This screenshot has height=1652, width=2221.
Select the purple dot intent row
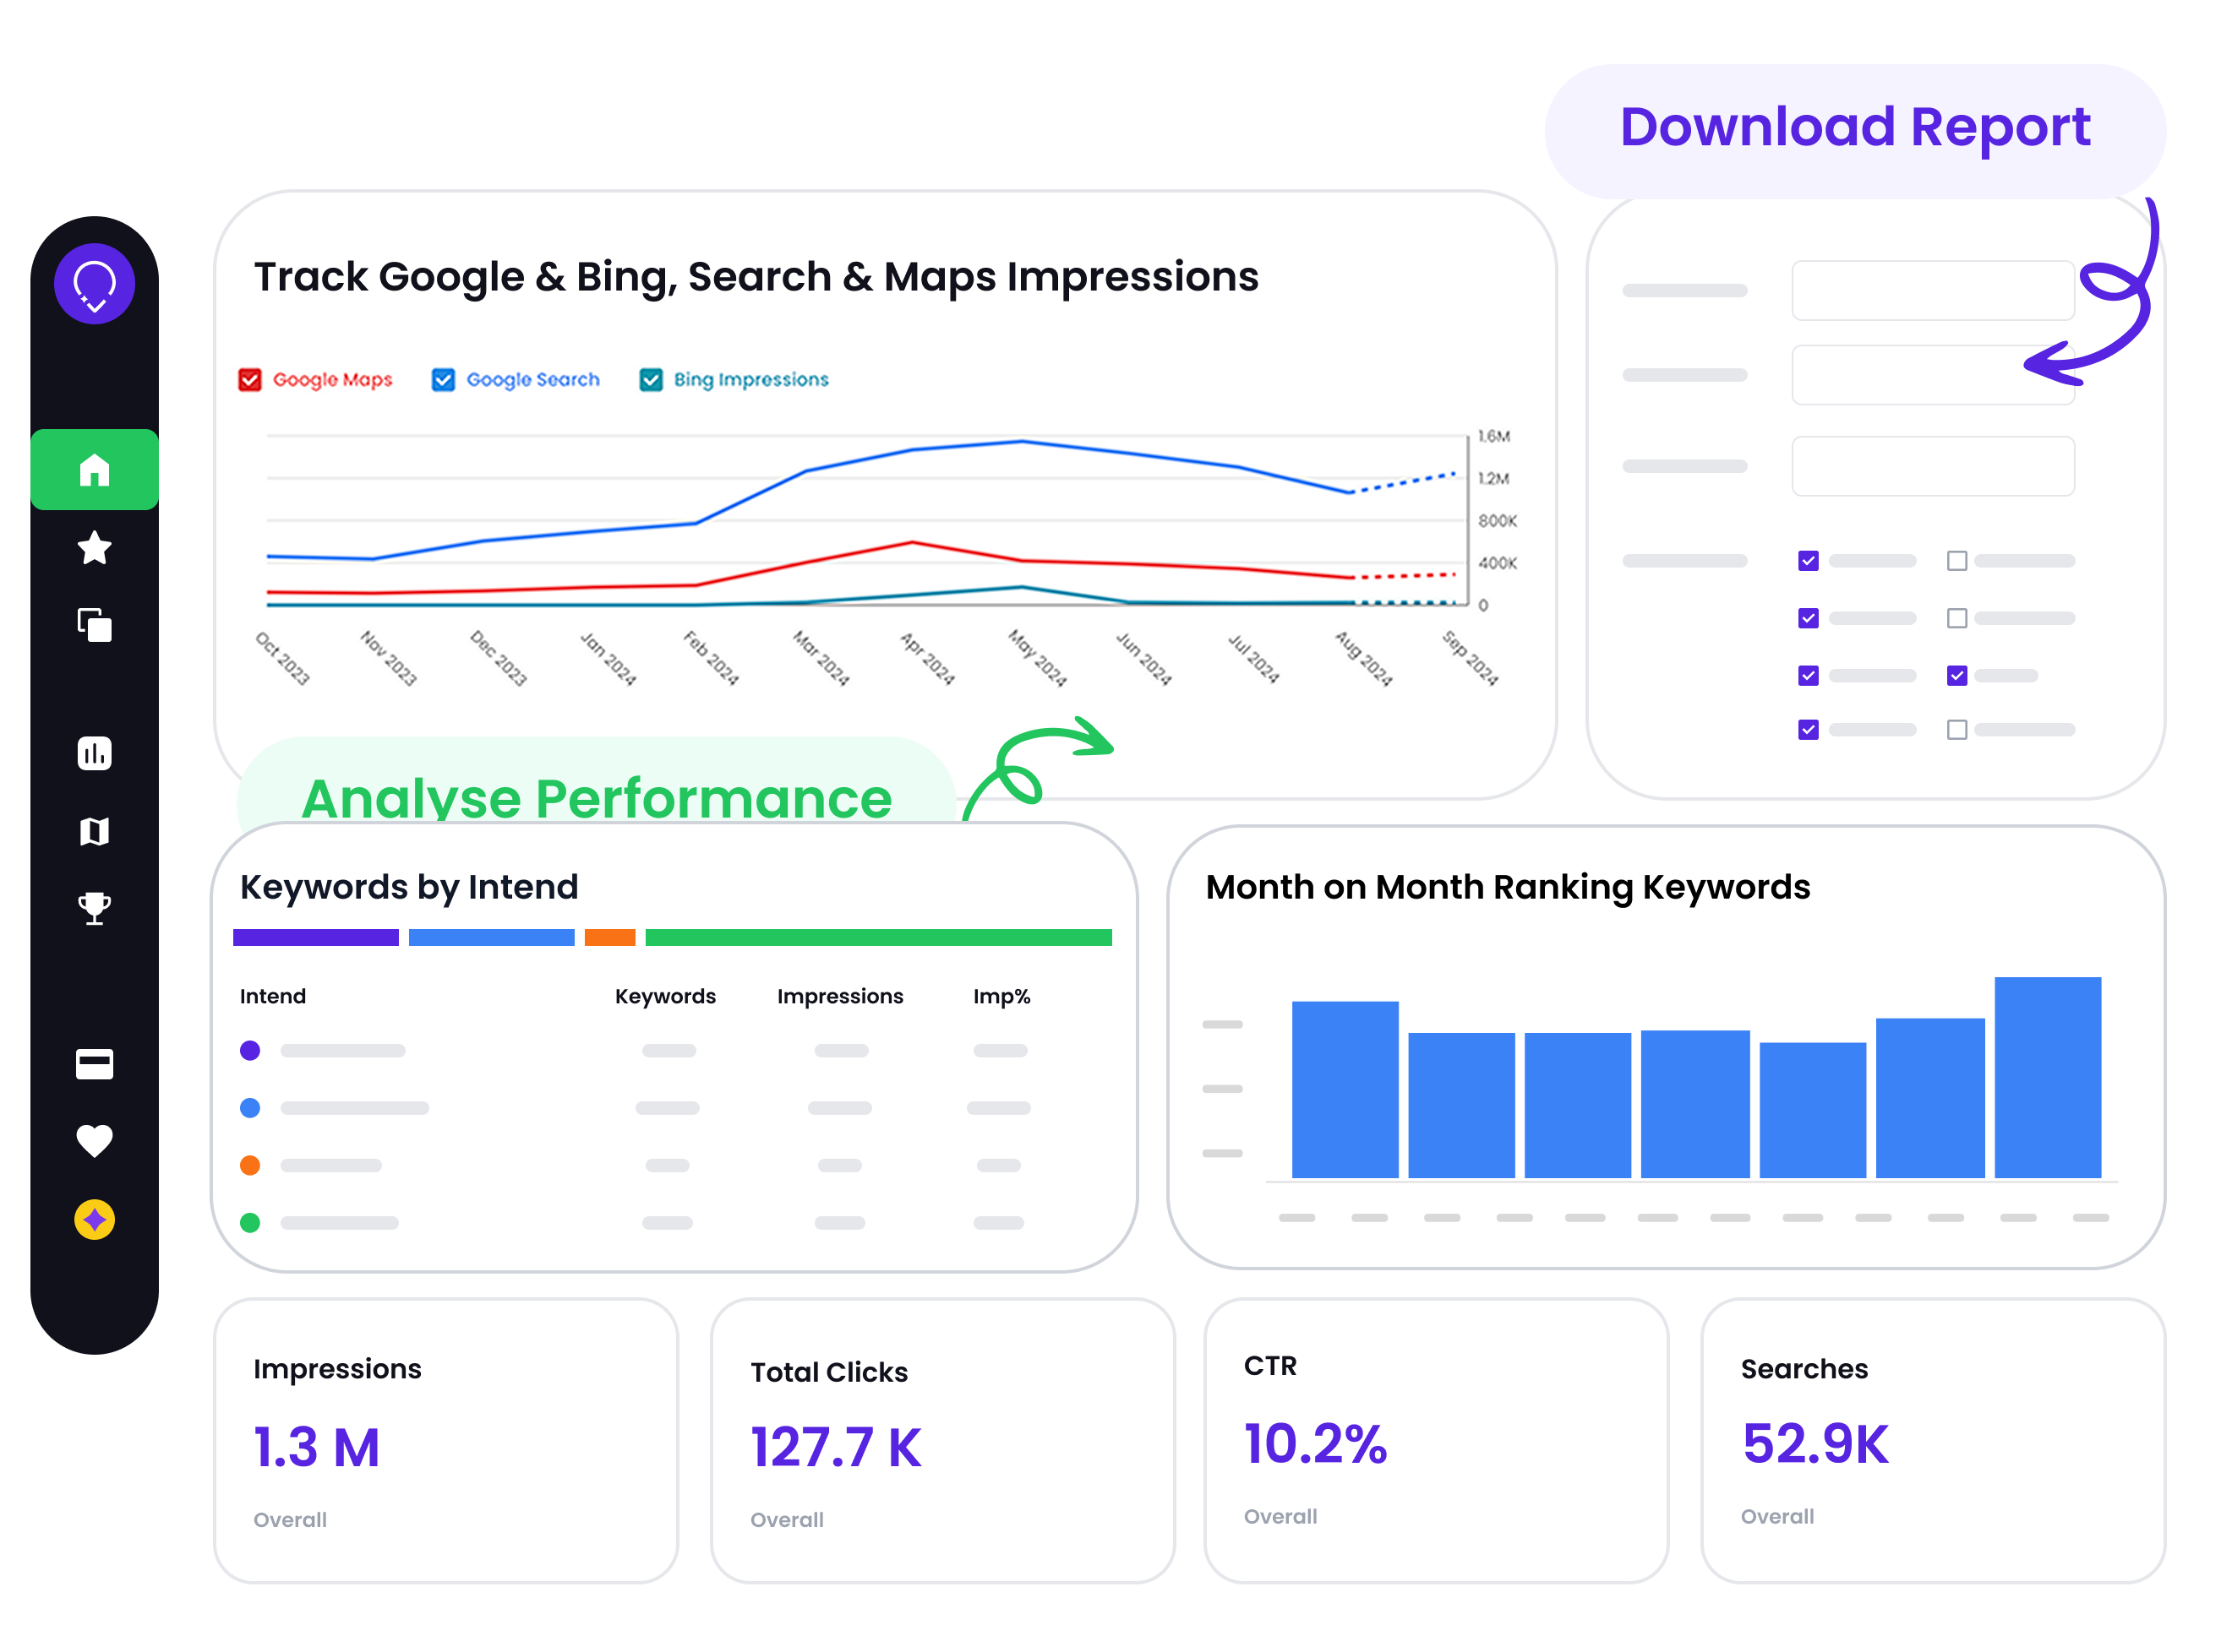(635, 1050)
